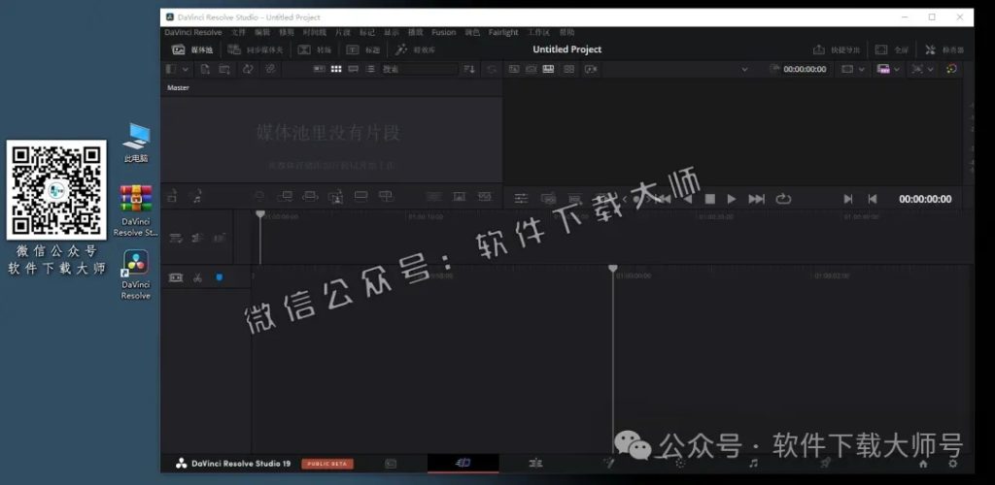Viewport: 995px width, 485px height.
Task: Open project settings gear icon
Action: pyautogui.click(x=952, y=464)
